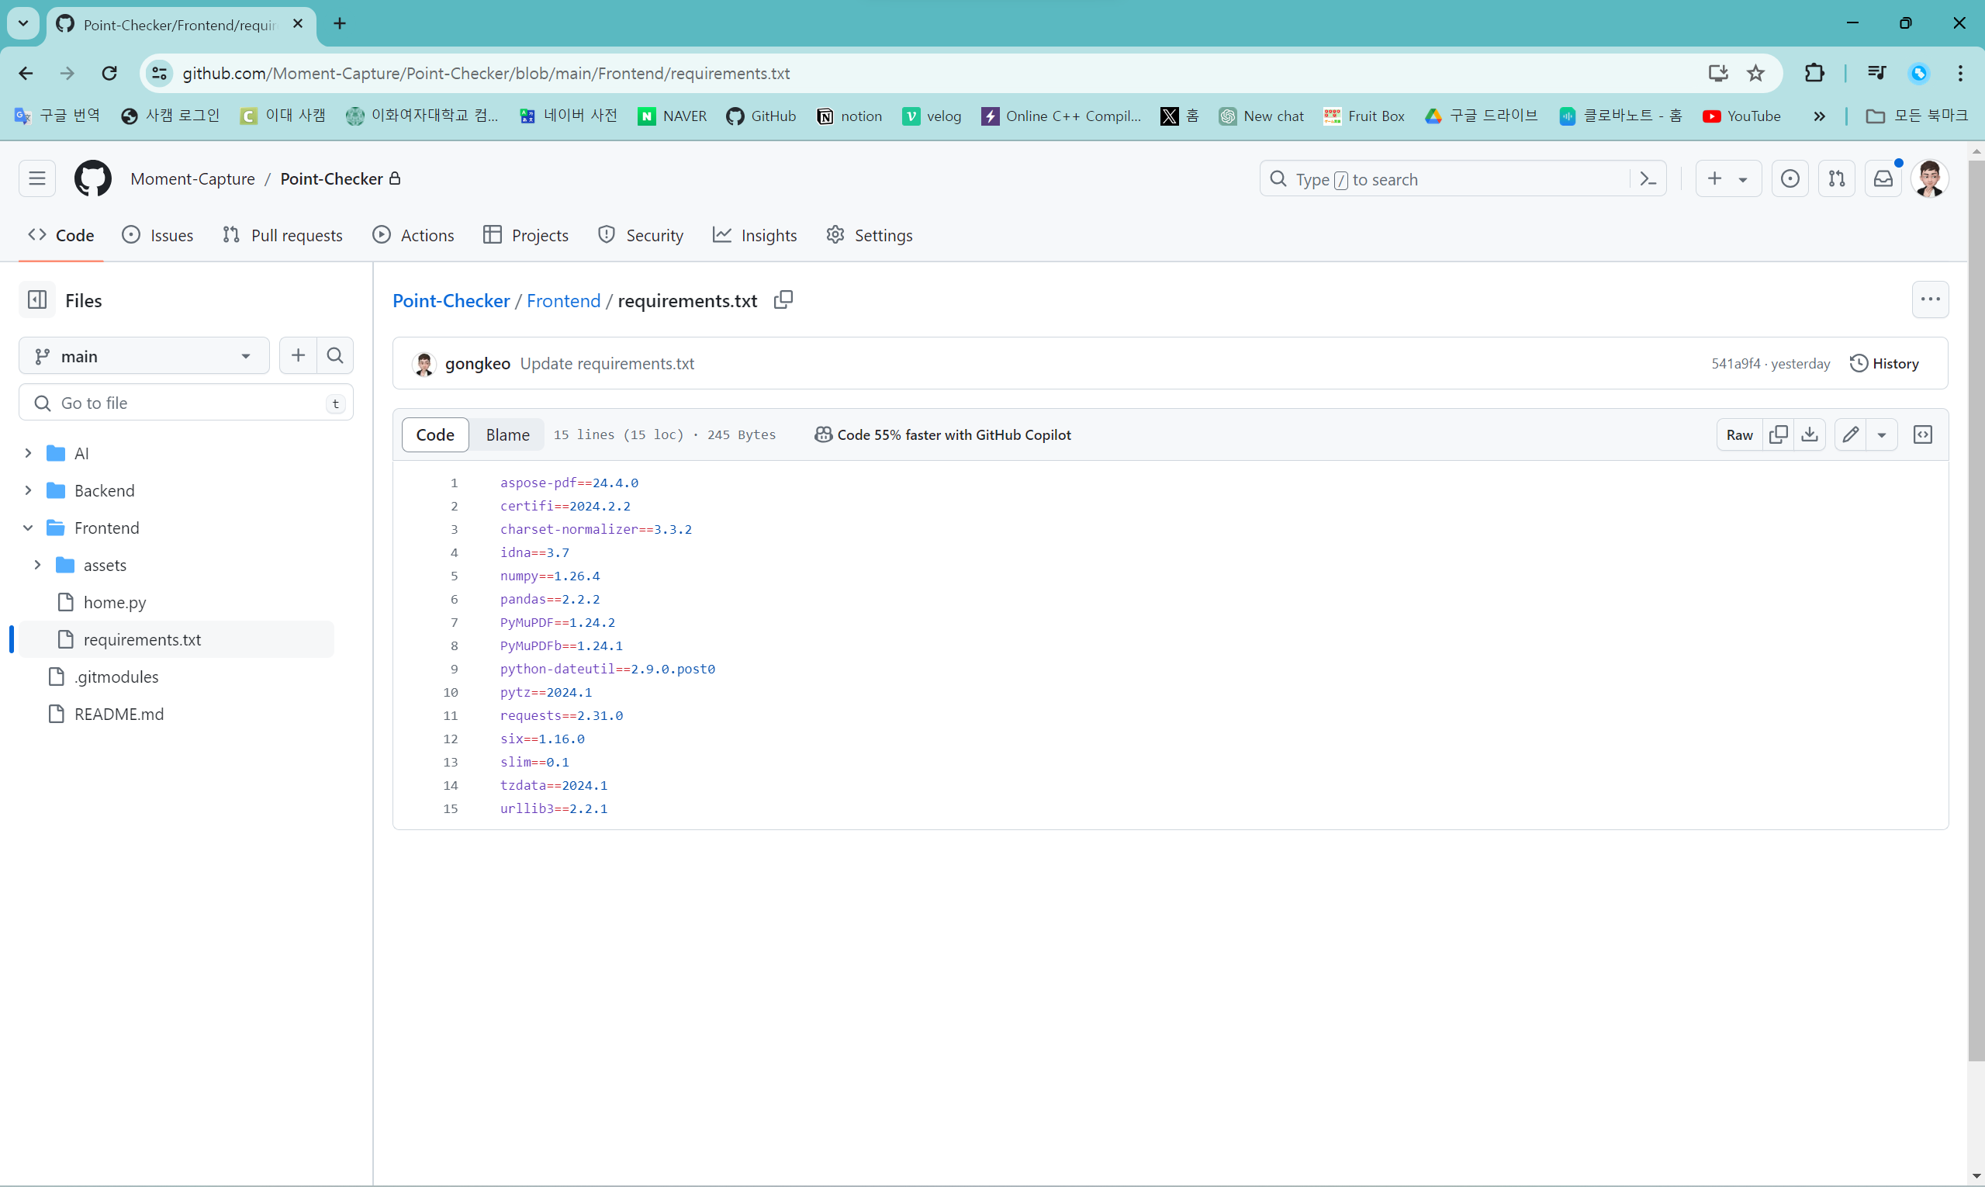Open the notifications inbox icon
Image resolution: width=1985 pixels, height=1187 pixels.
tap(1883, 179)
